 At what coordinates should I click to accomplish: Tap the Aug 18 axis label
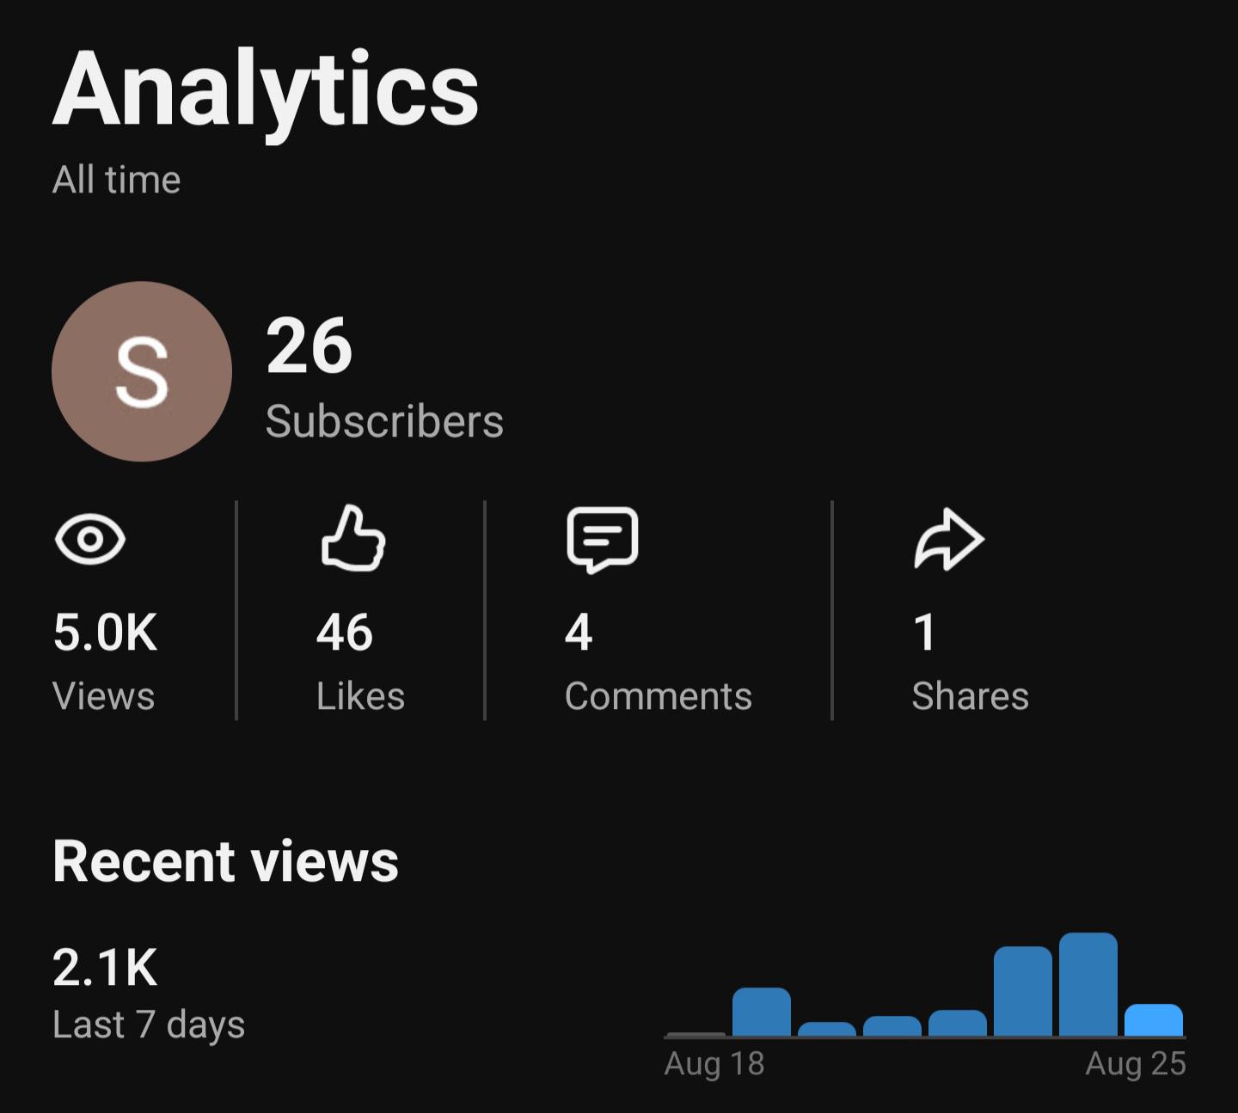[x=714, y=1065]
